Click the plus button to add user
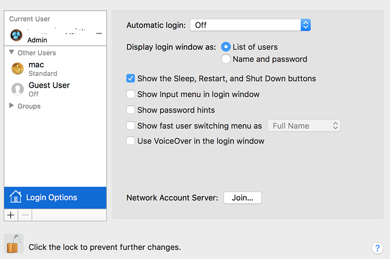Screen dimensions: 390x259 click(x=11, y=215)
